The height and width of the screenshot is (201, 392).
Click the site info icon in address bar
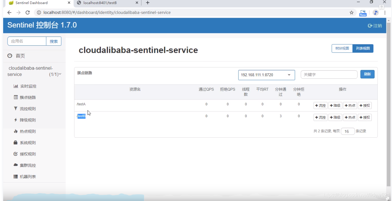click(x=39, y=13)
